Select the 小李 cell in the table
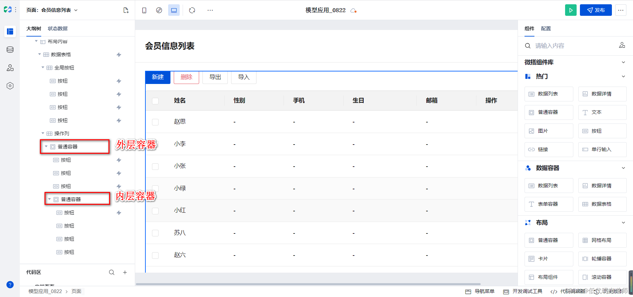633x297 pixels. (180, 144)
